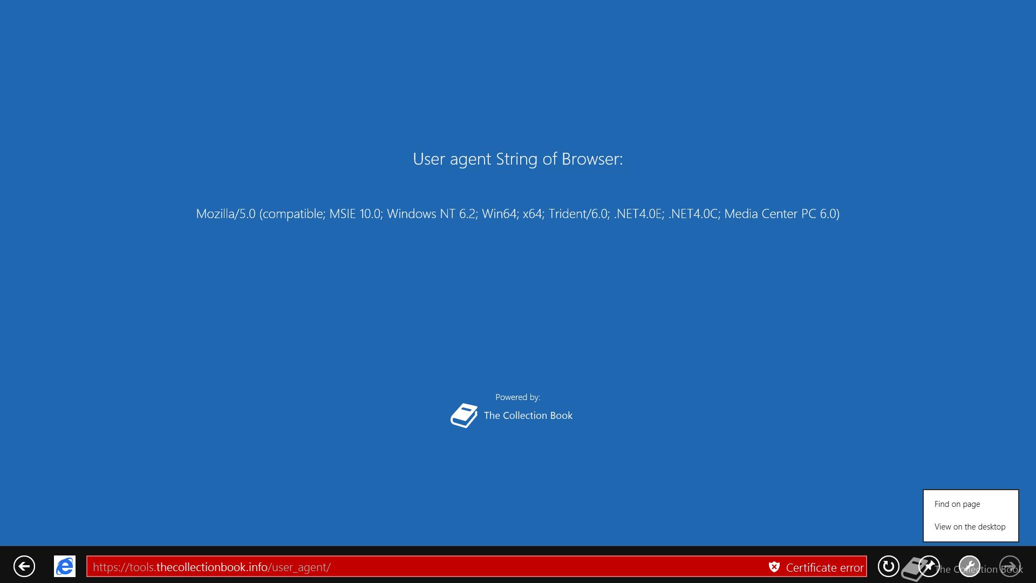
Task: Refresh the page with reload button
Action: [x=889, y=566]
